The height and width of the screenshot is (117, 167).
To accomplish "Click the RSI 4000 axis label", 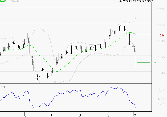I will [x=161, y=103].
